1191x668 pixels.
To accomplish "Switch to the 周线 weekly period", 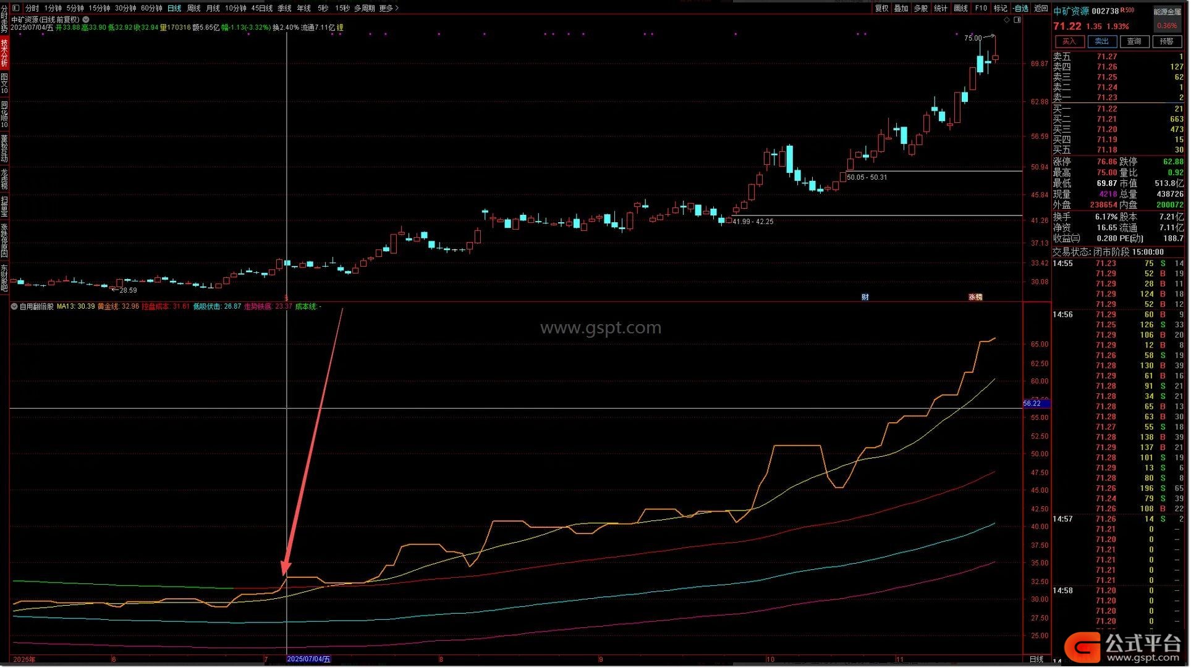I will [x=193, y=8].
